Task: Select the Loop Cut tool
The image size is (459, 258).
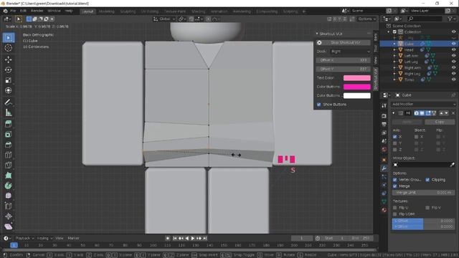Action: pyautogui.click(x=8, y=155)
